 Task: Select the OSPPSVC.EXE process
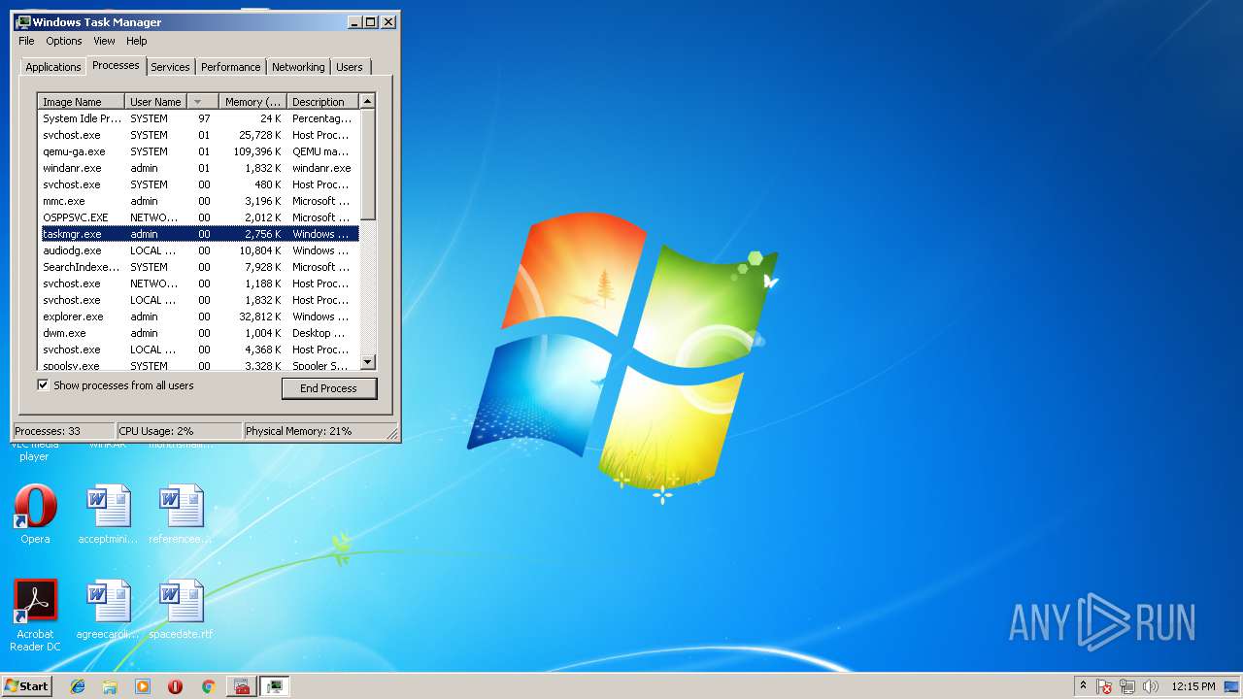click(x=198, y=217)
